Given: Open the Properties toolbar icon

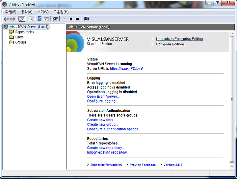Looking at the screenshot, I should click(x=55, y=19).
